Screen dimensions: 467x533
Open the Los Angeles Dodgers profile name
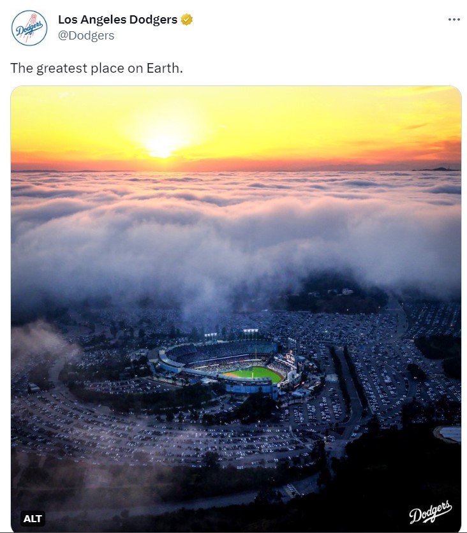(117, 20)
